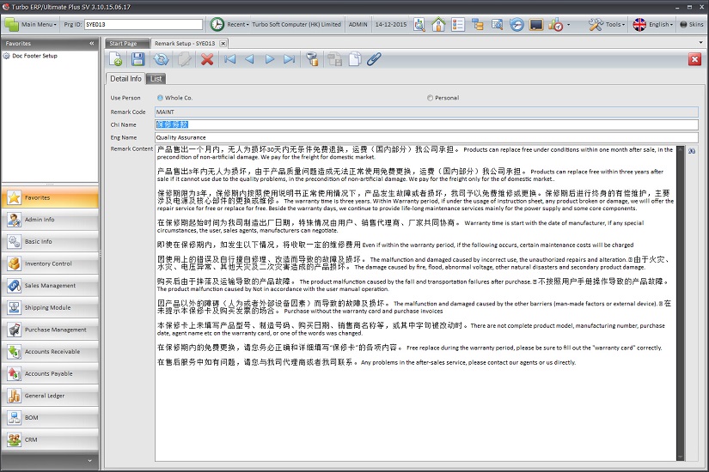Jump to the last record
709x472 pixels.
coord(289,59)
